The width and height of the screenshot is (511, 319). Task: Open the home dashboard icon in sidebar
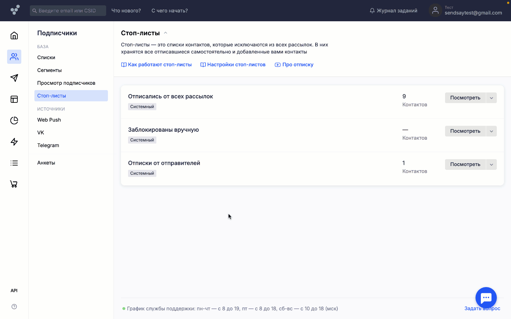tap(14, 36)
